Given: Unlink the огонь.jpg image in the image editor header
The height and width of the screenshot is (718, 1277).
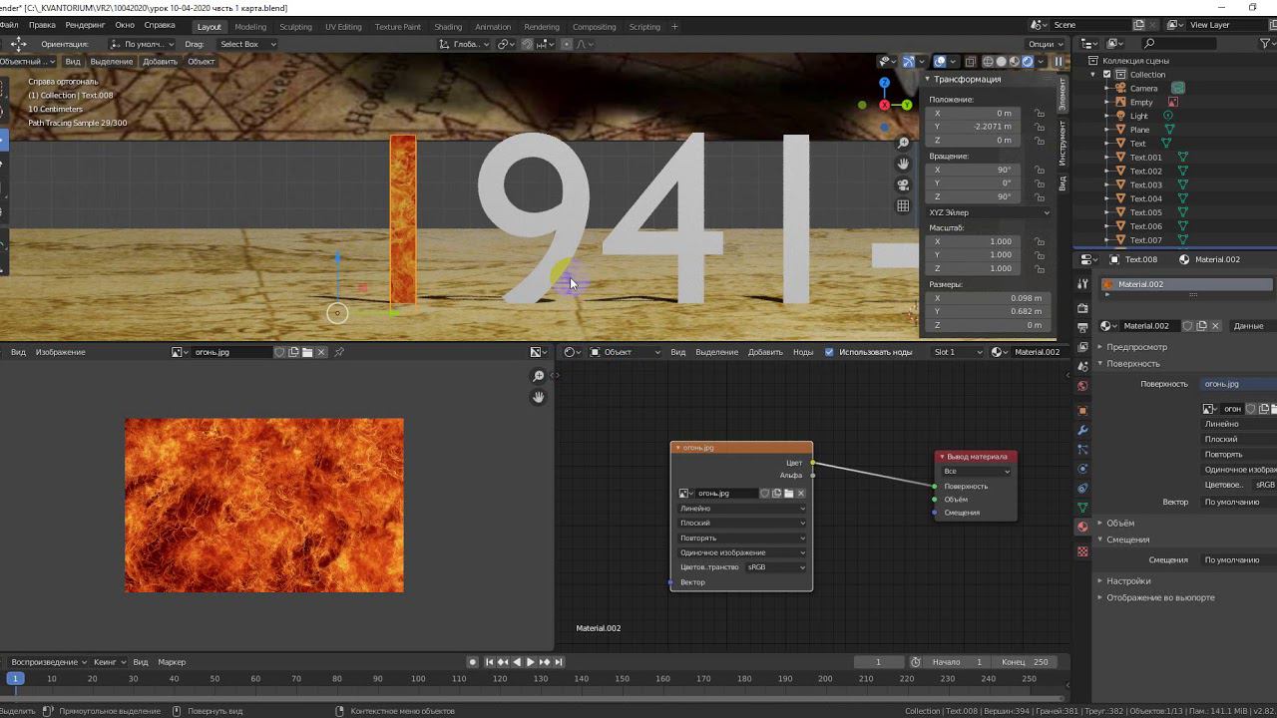Looking at the screenshot, I should tap(321, 352).
